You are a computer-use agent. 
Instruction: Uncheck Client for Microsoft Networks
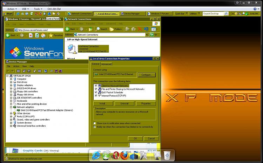pos(96,86)
